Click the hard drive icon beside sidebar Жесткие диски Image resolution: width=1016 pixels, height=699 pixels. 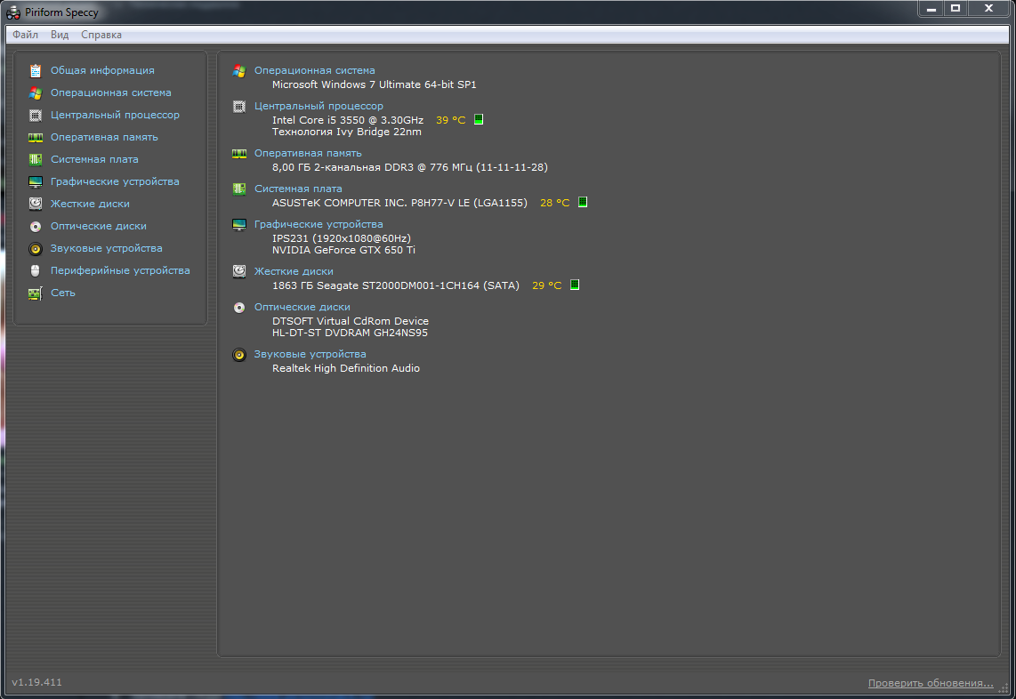pyautogui.click(x=36, y=204)
